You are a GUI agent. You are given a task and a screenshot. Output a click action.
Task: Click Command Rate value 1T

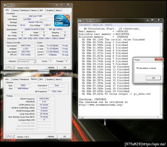click(44, 120)
